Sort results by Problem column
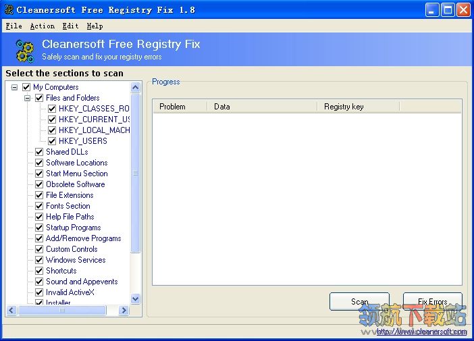474x341 pixels. 180,107
